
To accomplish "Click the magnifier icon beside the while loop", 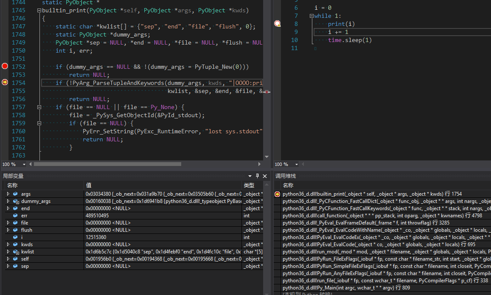I will 278,23.
